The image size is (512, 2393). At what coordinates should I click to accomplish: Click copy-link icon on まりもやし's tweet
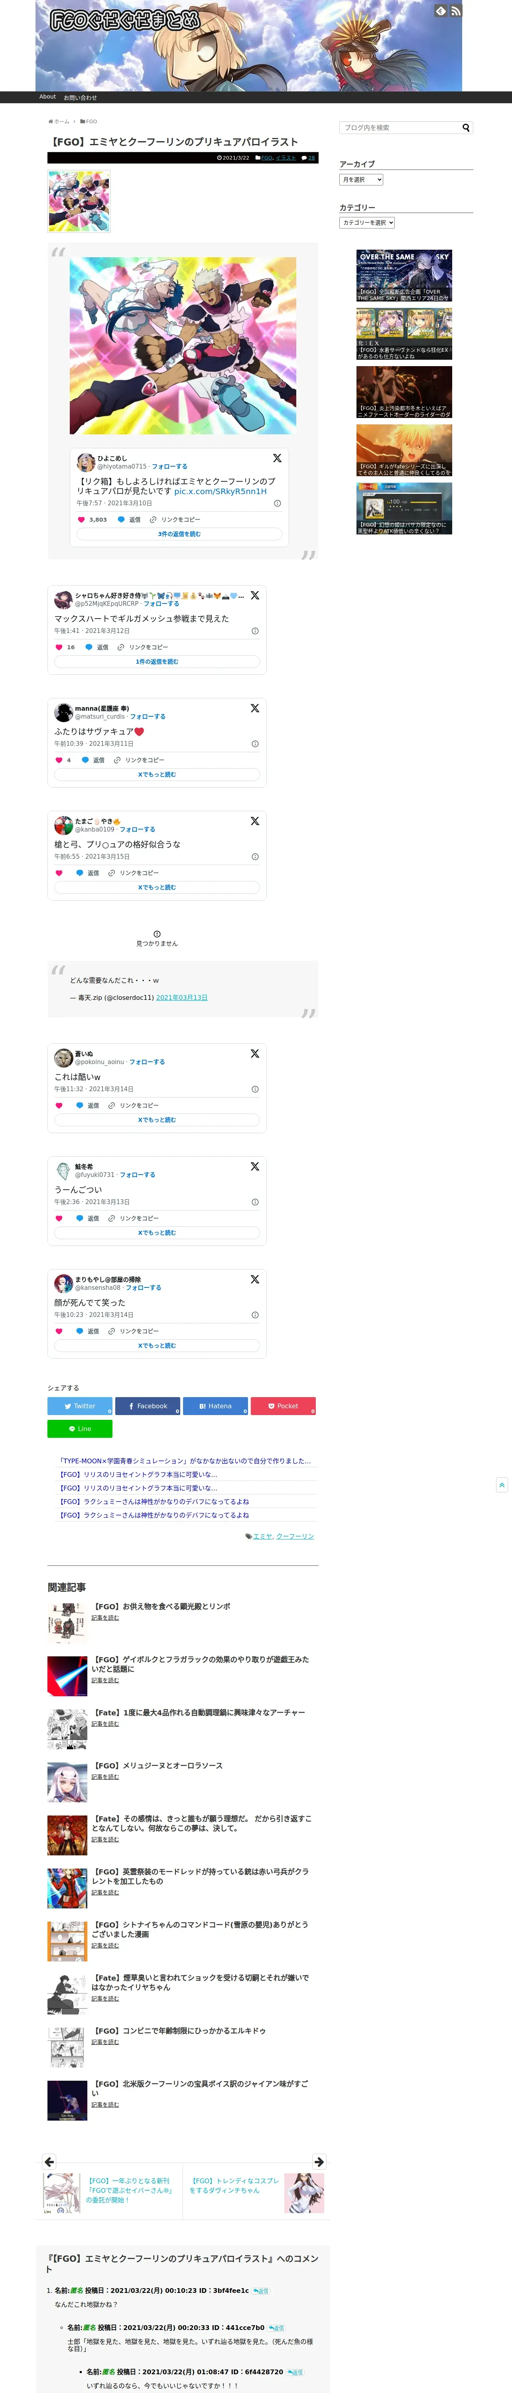pos(112,1331)
